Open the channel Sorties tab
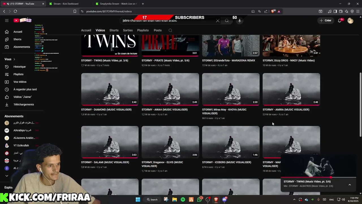The image size is (362, 204). pyautogui.click(x=128, y=30)
